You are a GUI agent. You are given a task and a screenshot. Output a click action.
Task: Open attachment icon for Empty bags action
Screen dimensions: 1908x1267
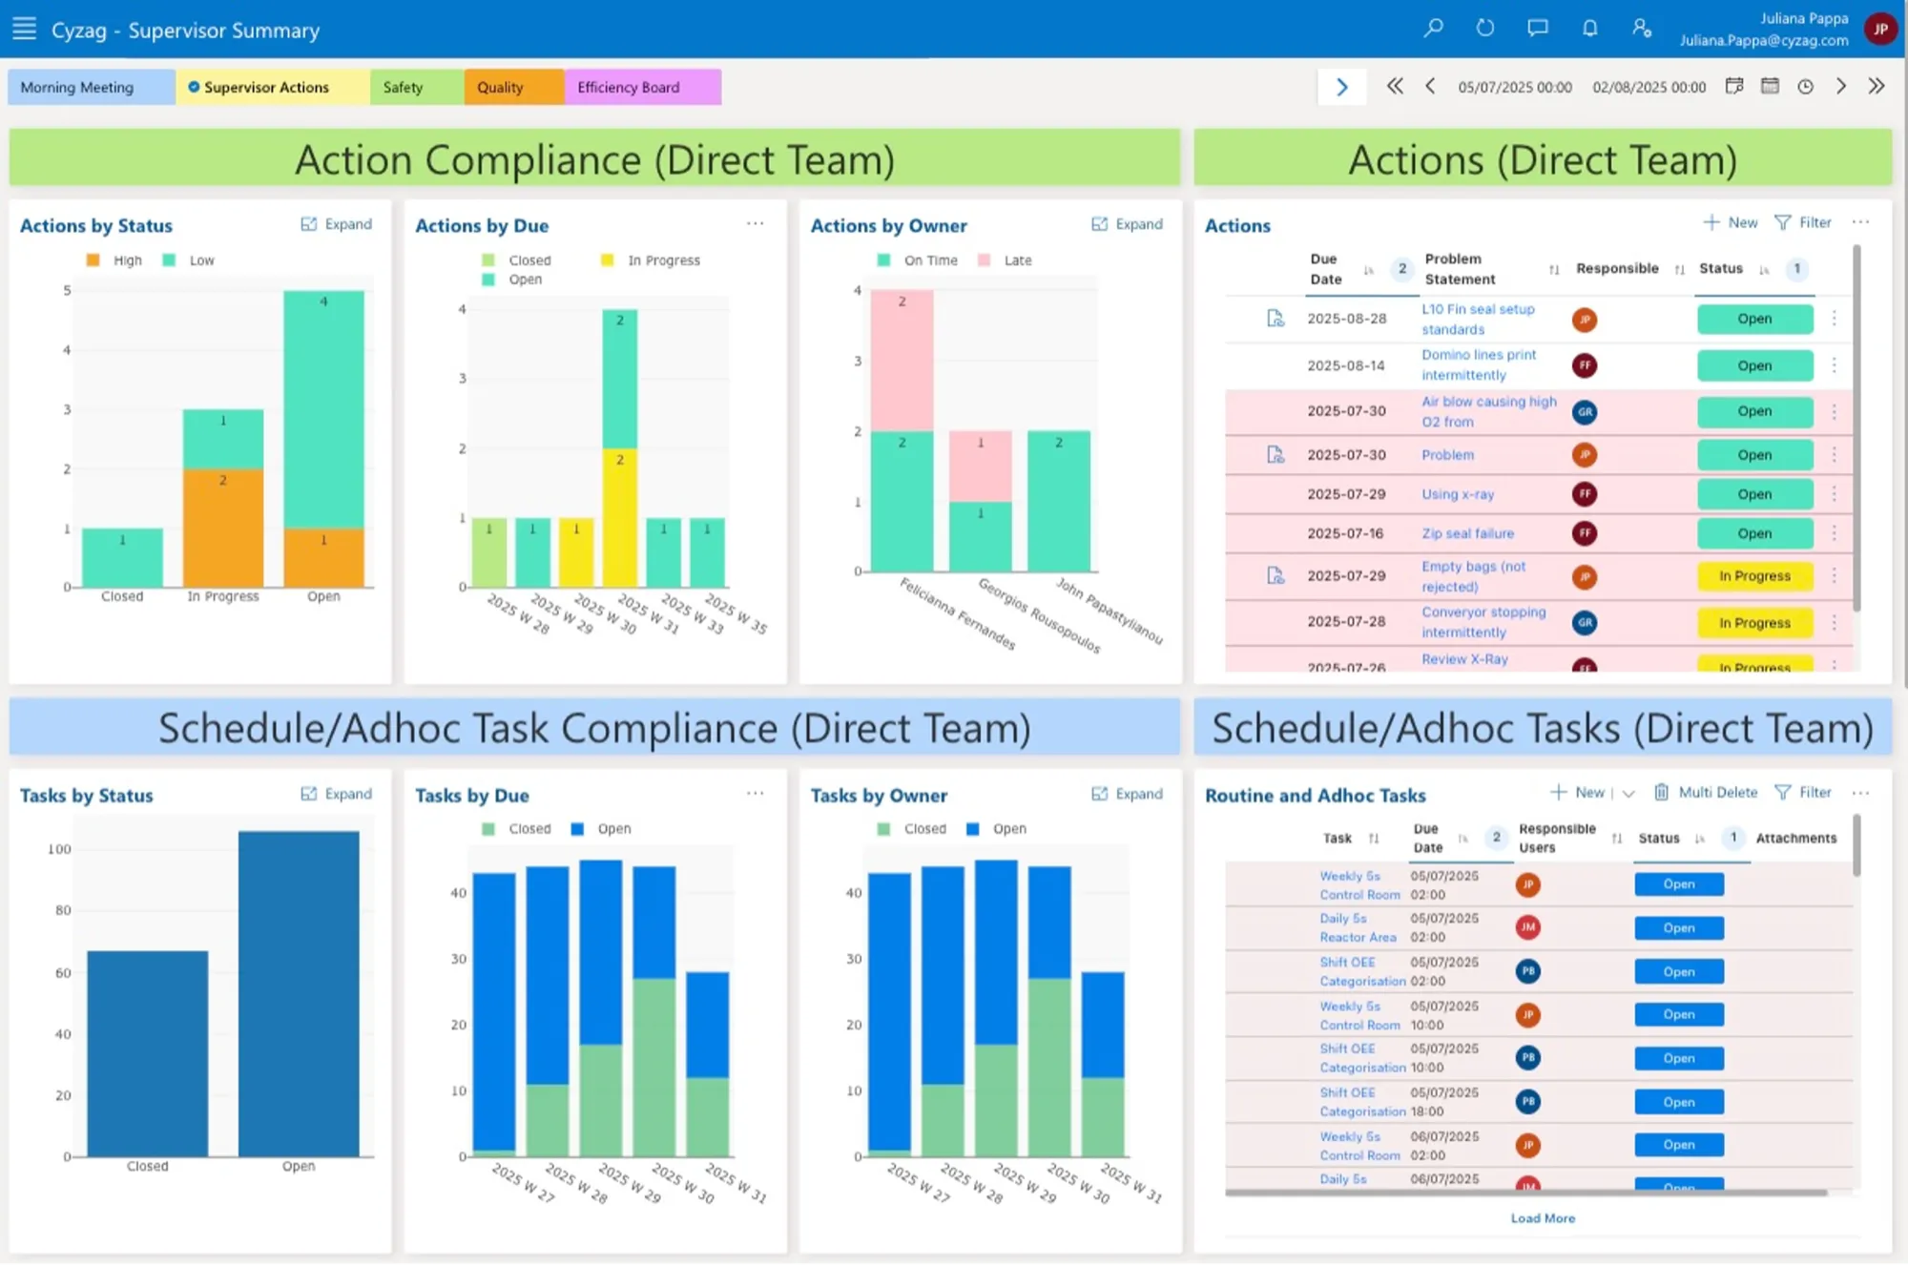click(x=1275, y=575)
